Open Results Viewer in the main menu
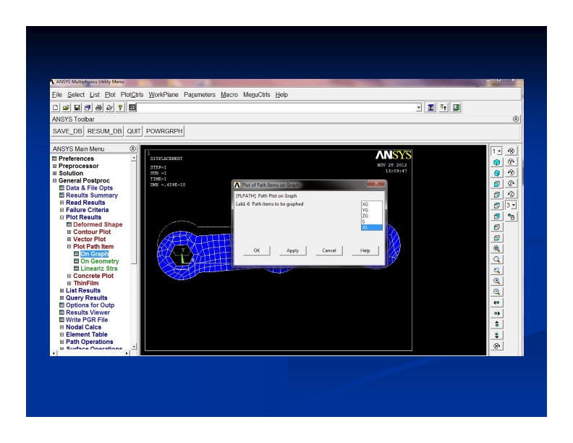Image resolution: width=573 pixels, height=443 pixels. coord(88,312)
